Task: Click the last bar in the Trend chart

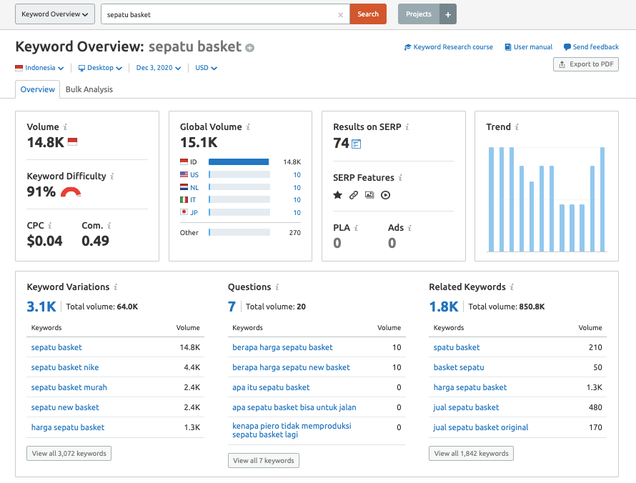Action: (602, 199)
